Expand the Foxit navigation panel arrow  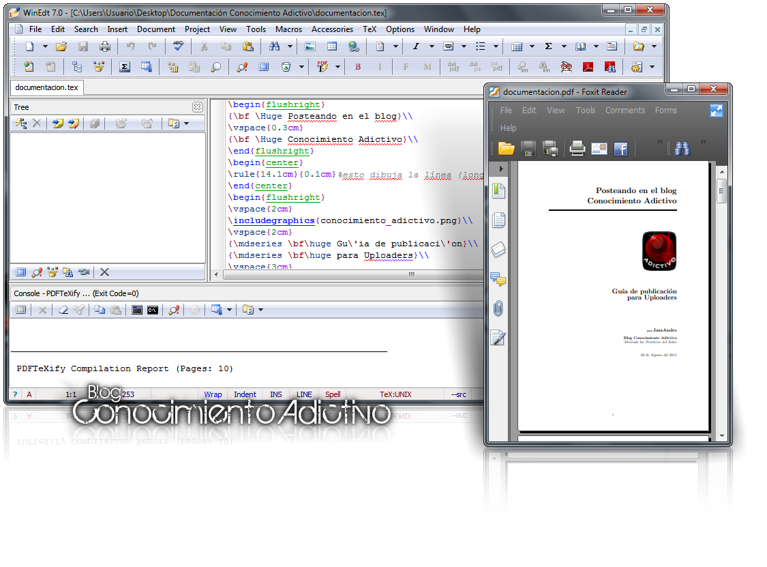tap(501, 169)
